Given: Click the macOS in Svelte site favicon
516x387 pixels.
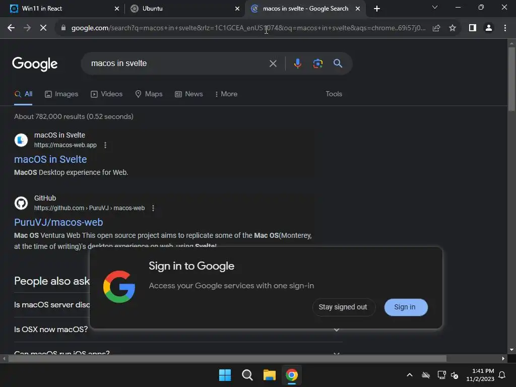Looking at the screenshot, I should pyautogui.click(x=21, y=140).
